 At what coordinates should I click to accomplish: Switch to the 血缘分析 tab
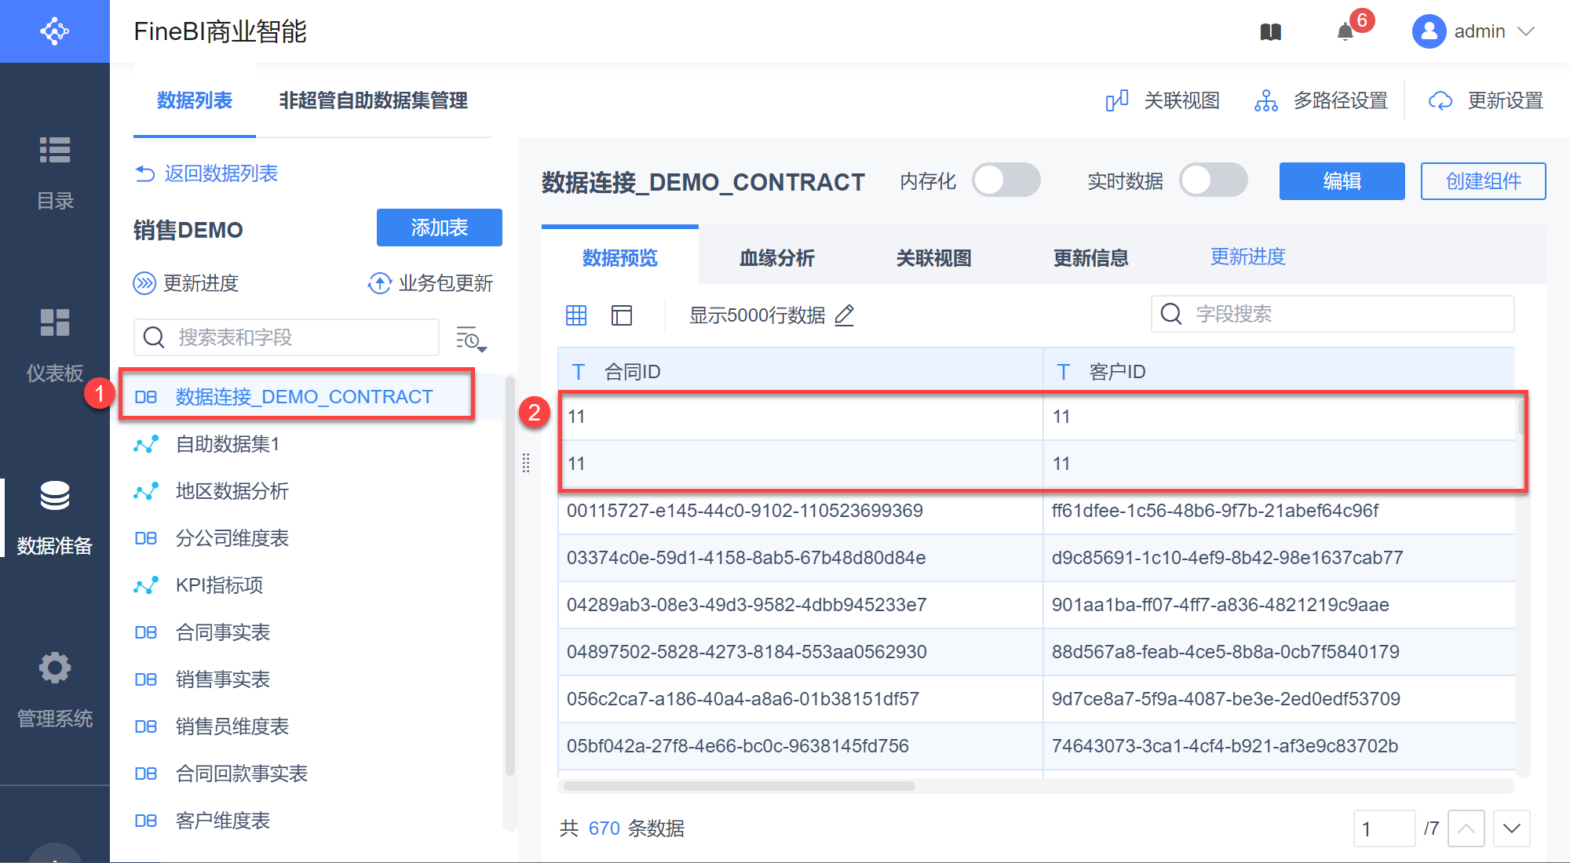point(776,257)
